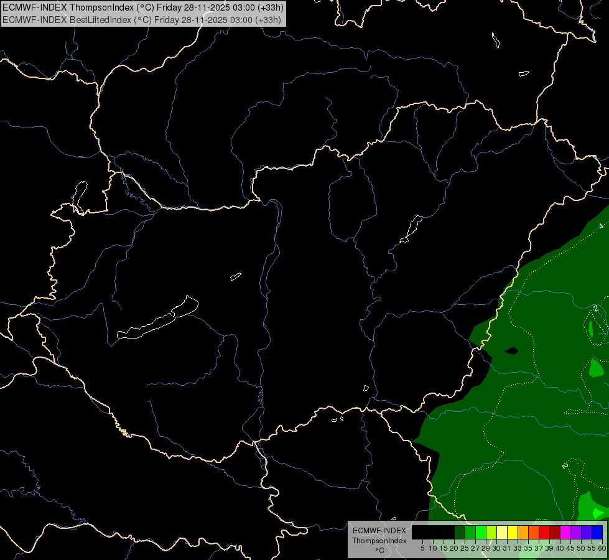Click the medium green 25–27 legend swatch

470,533
